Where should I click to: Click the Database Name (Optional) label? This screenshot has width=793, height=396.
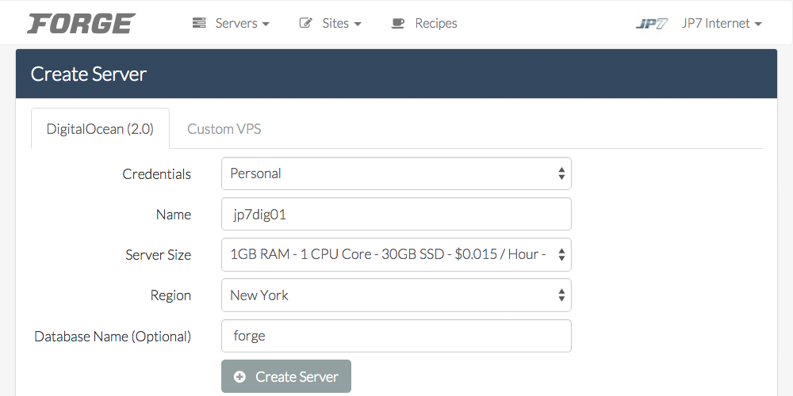tap(113, 337)
